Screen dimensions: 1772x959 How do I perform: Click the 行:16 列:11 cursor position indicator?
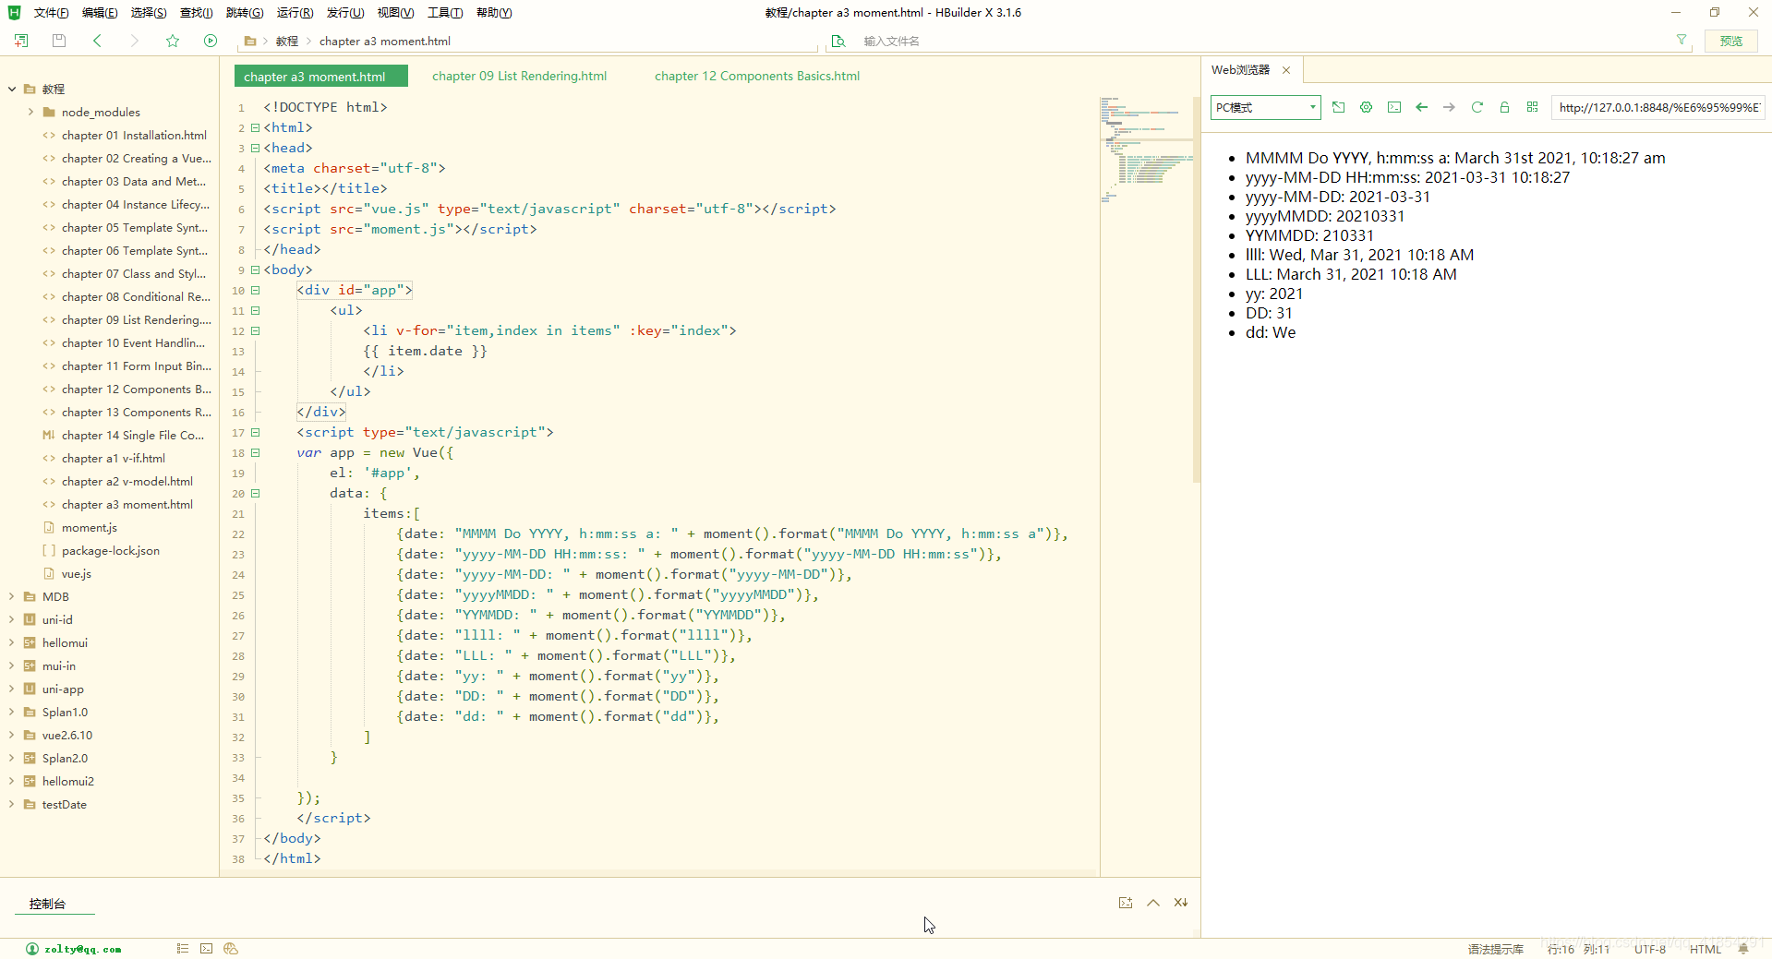1578,949
